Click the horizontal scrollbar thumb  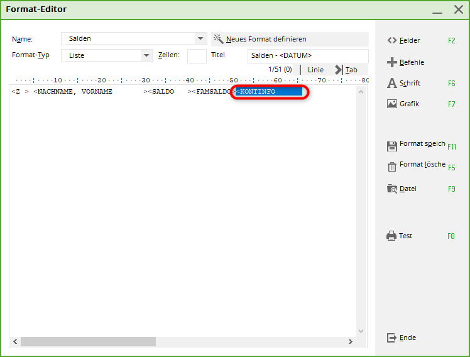point(88,341)
